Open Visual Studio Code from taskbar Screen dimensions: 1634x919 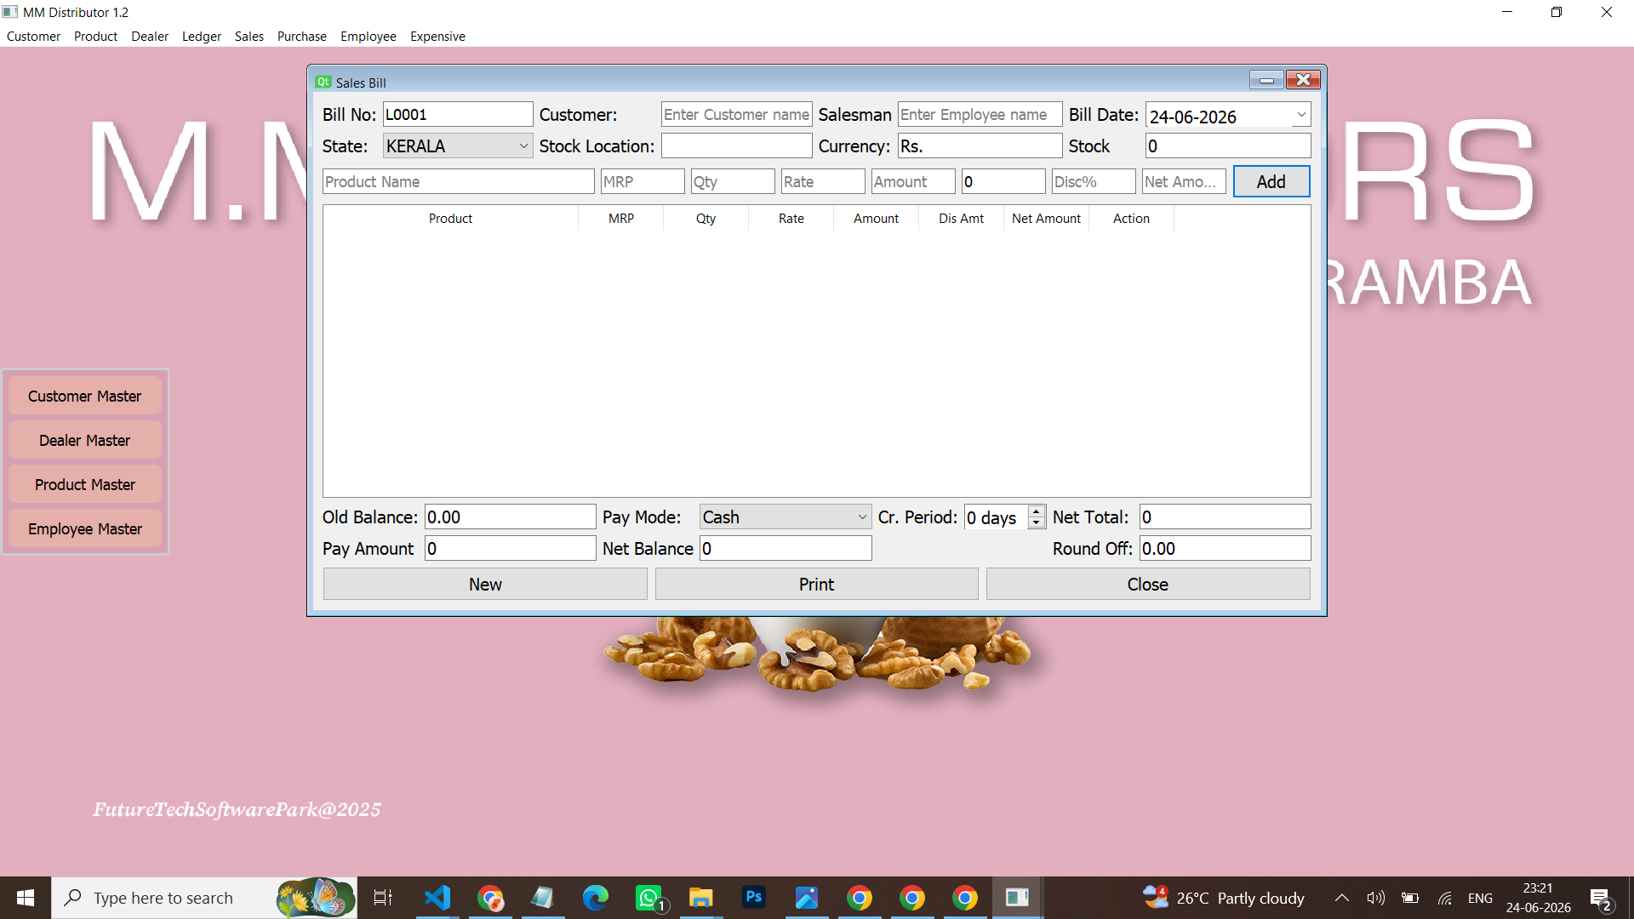point(437,898)
